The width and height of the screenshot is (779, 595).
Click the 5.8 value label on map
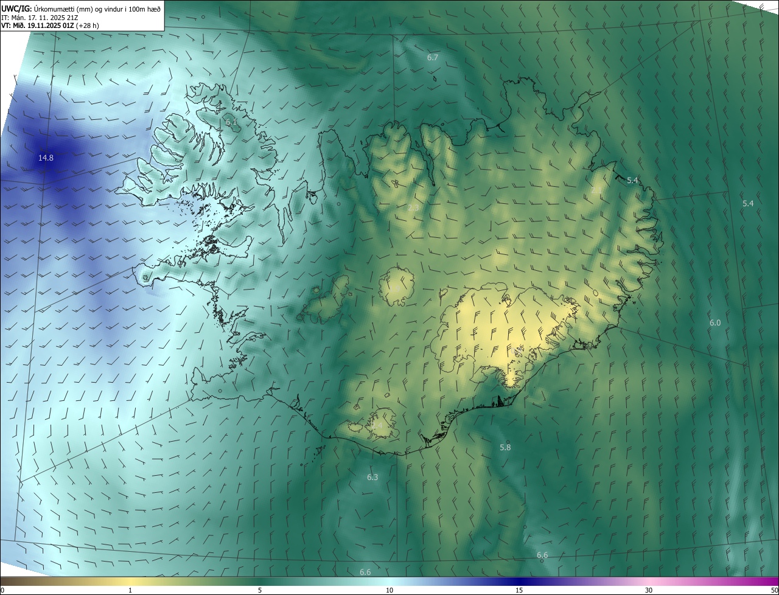(x=505, y=447)
